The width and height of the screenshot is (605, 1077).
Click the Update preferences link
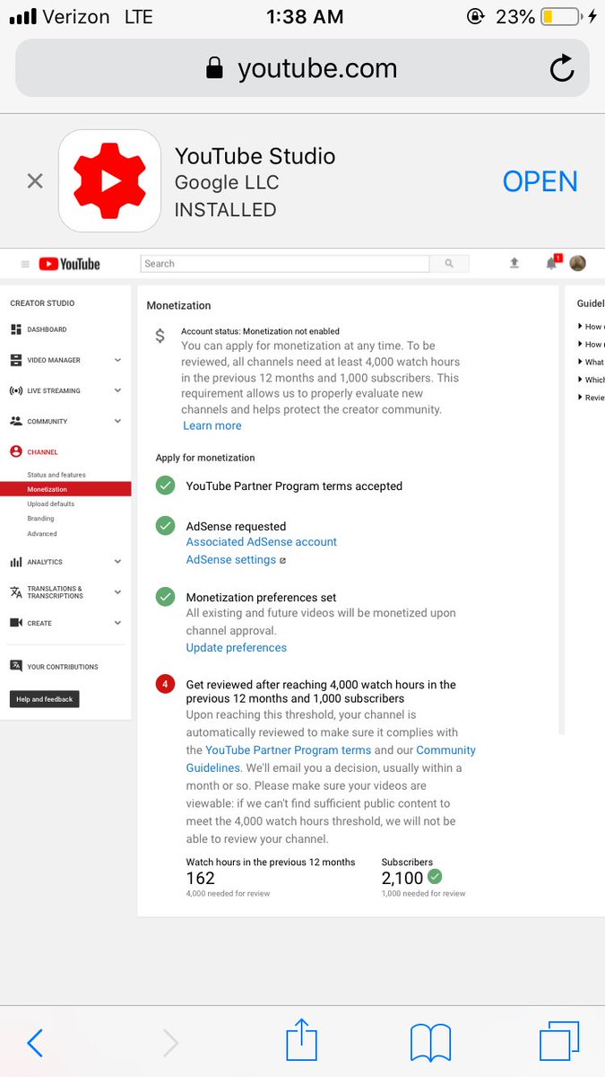click(x=237, y=648)
